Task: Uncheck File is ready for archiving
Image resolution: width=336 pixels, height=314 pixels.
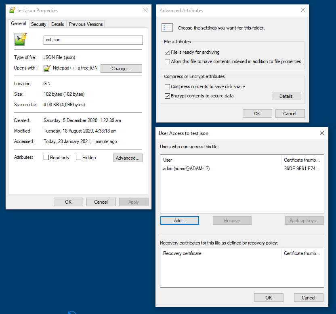Action: 167,52
